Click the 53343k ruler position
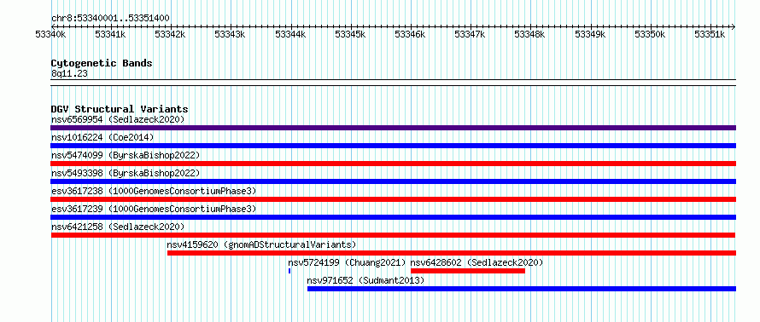This screenshot has width=760, height=322. point(231,34)
